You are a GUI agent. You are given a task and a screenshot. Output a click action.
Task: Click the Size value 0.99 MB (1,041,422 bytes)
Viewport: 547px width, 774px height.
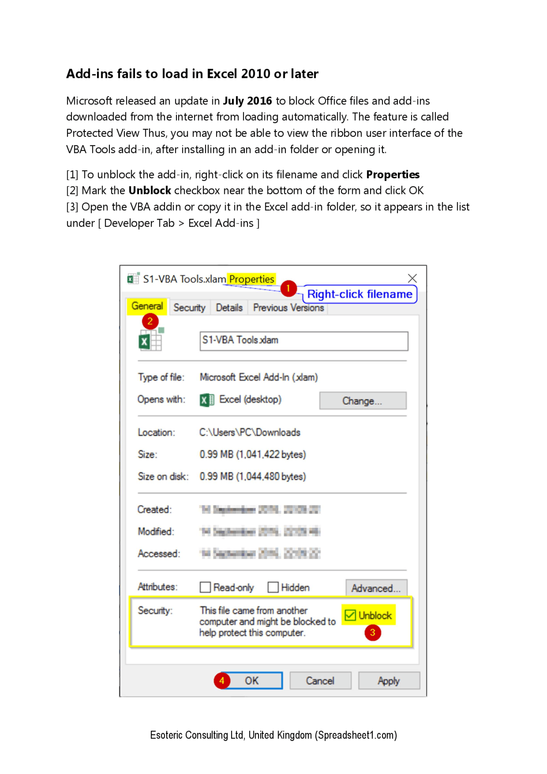coord(253,454)
